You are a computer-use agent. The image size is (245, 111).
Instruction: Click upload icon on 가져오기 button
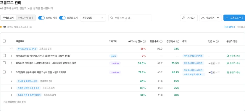coord(184,18)
